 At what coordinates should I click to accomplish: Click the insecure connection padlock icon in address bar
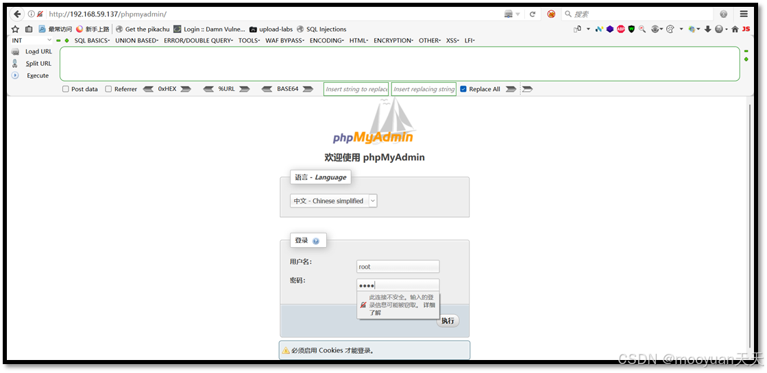pyautogui.click(x=40, y=14)
